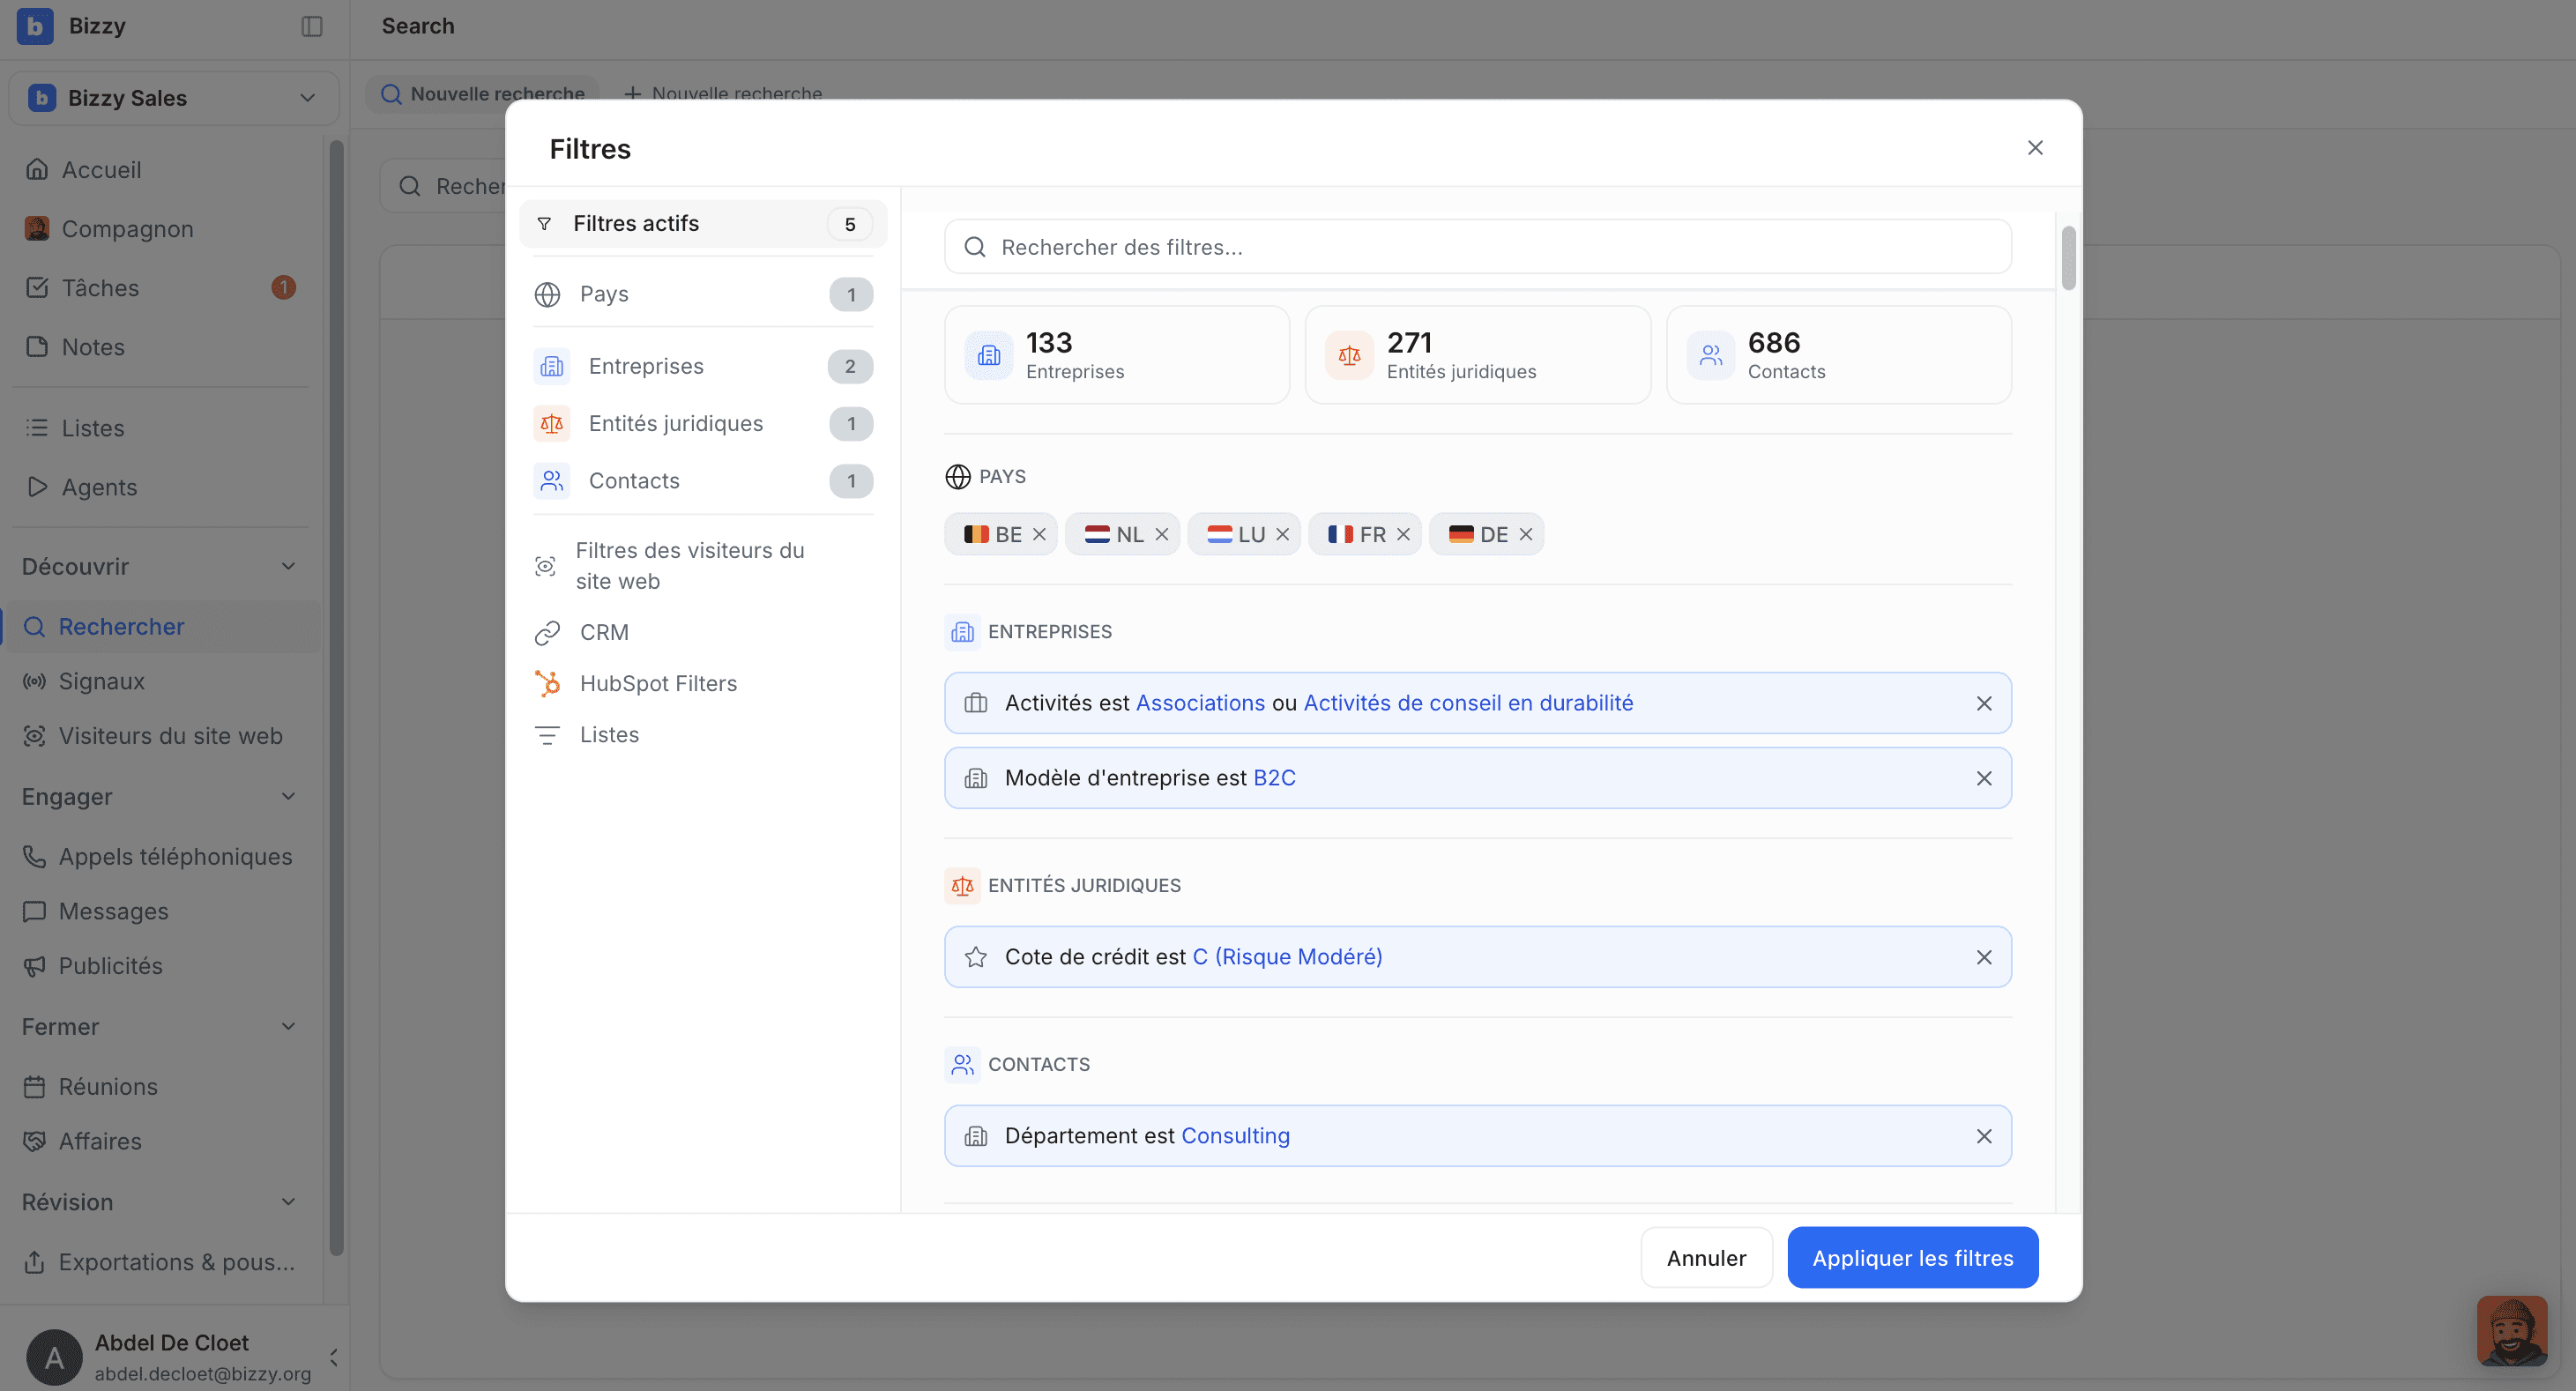Open the chat assistant avatar
2576x1391 pixels.
click(x=2511, y=1331)
